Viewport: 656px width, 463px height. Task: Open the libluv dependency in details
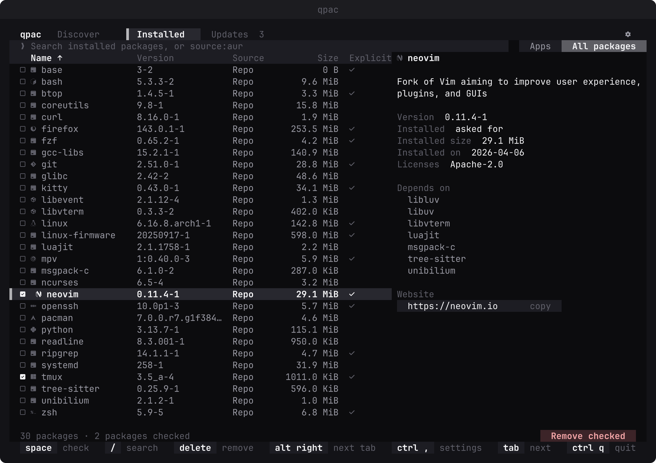point(423,200)
